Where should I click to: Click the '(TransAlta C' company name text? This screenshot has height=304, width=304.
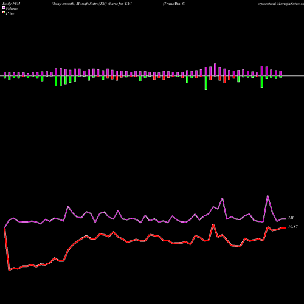pos(174,4)
